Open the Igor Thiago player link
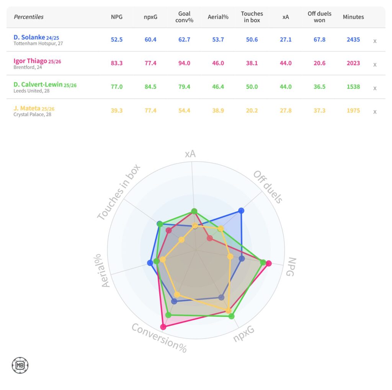The image size is (392, 390). pos(30,61)
